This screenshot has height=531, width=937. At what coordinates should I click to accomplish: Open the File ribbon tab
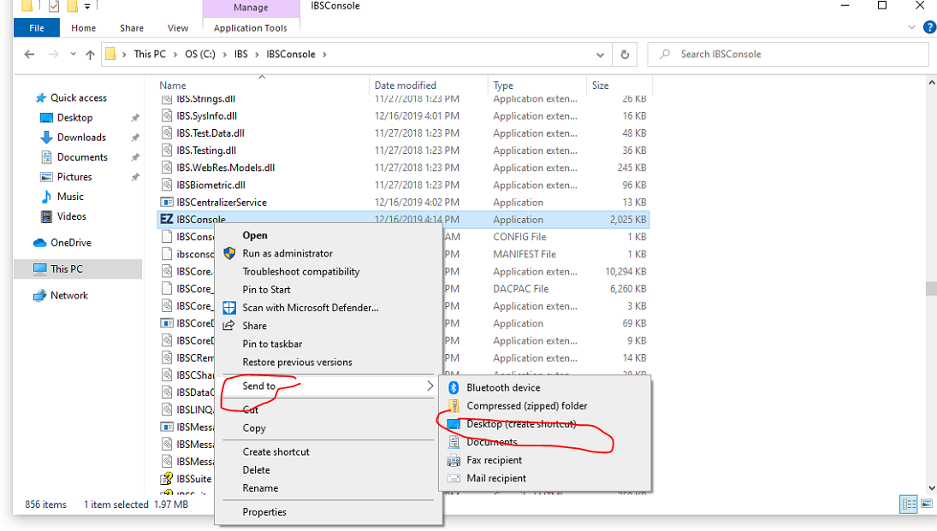[37, 27]
